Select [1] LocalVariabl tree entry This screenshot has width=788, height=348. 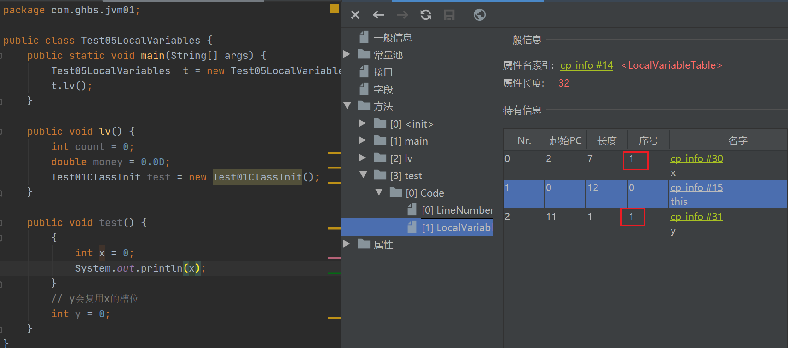click(x=457, y=227)
